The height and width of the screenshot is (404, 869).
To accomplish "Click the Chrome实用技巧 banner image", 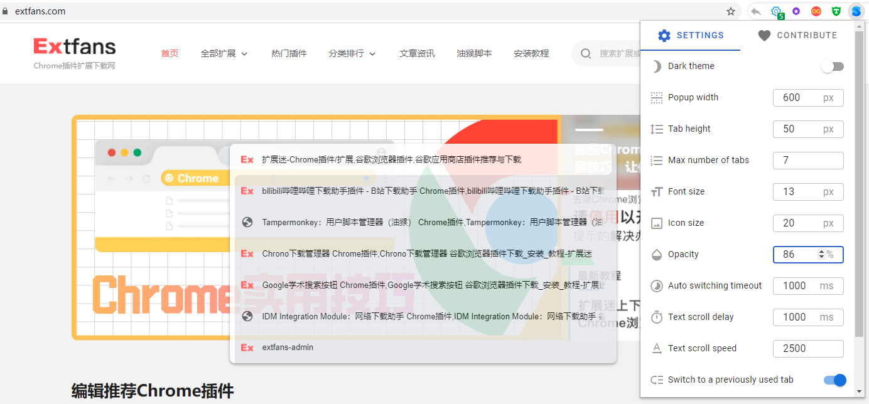I will 315,228.
